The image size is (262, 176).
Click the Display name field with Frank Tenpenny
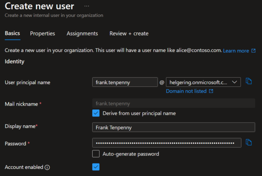coord(173,127)
